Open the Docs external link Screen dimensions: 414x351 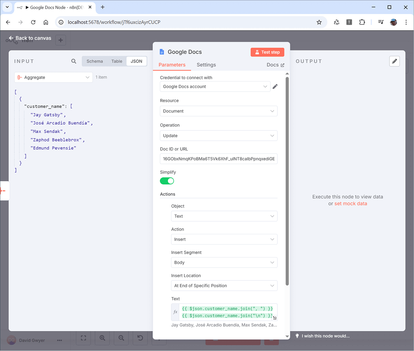[x=276, y=65]
